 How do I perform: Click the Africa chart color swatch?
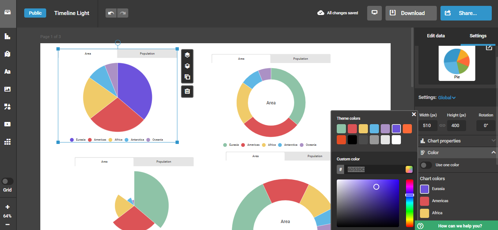point(424,213)
